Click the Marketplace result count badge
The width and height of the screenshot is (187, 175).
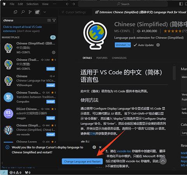(x=53, y=37)
